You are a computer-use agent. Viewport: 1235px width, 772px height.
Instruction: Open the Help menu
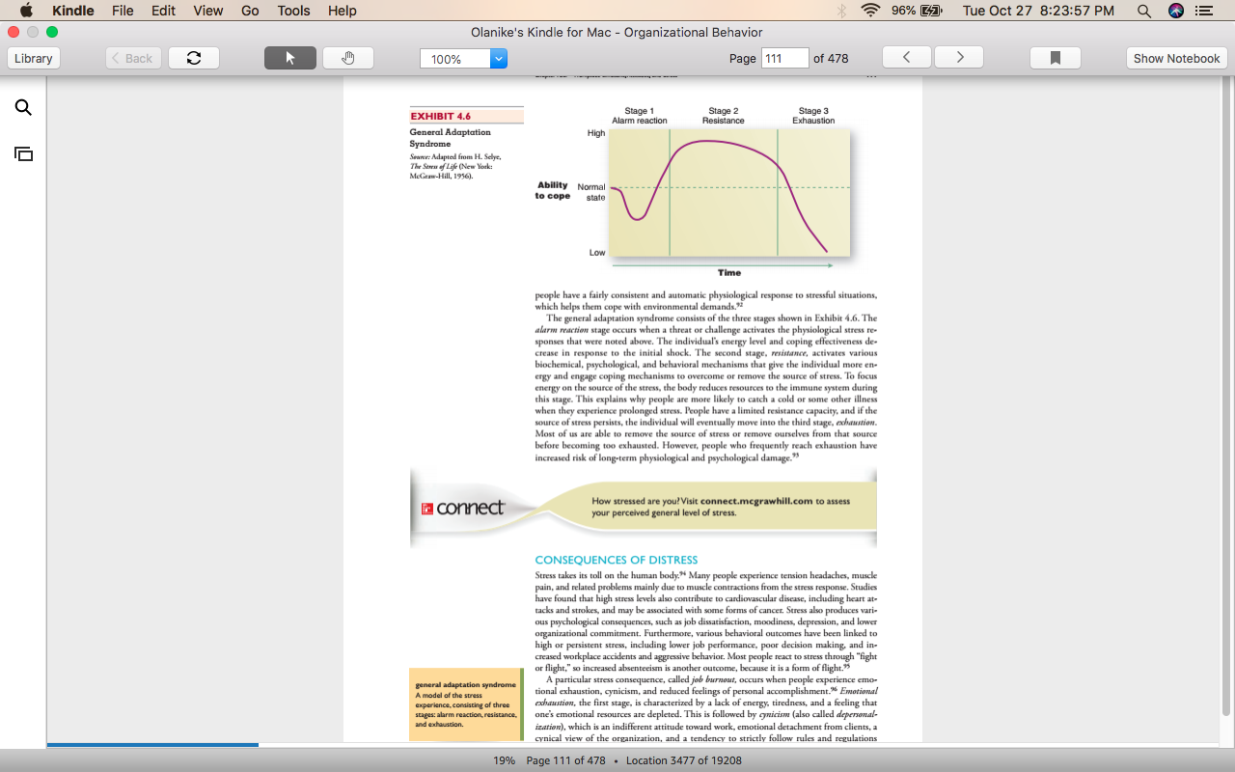coord(343,11)
